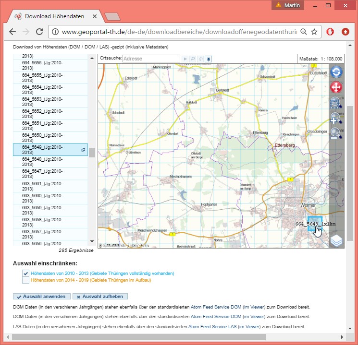Screen dimensions: 358x345
Task: Select list entry 664_5652_(Jg:2010-2013)
Action: point(42,114)
